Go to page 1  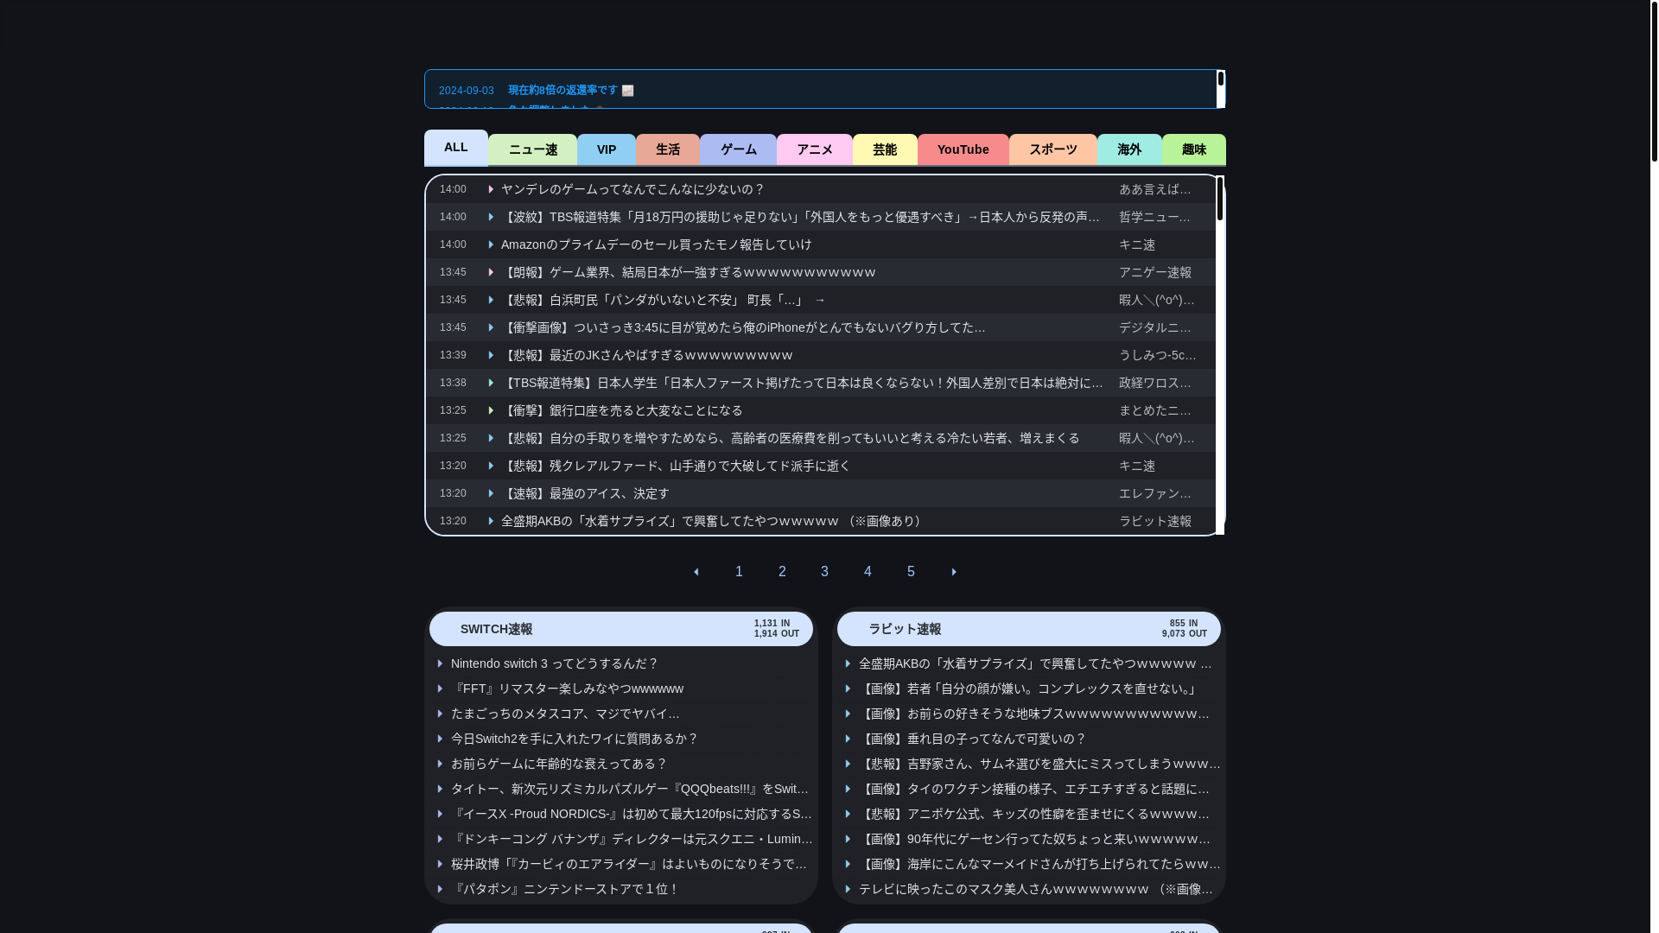[739, 572]
